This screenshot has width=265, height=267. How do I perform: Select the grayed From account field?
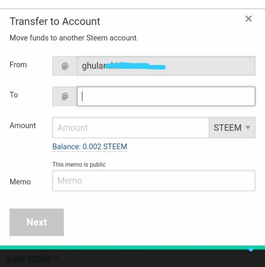tap(166, 66)
